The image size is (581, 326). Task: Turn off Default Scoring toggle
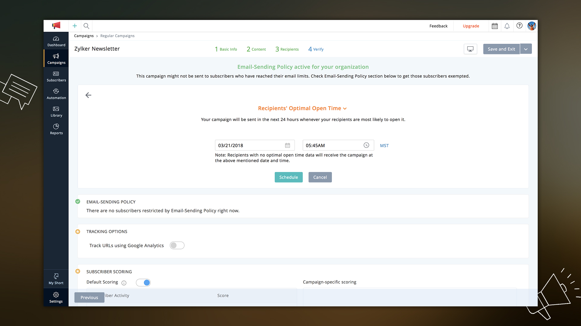point(143,283)
